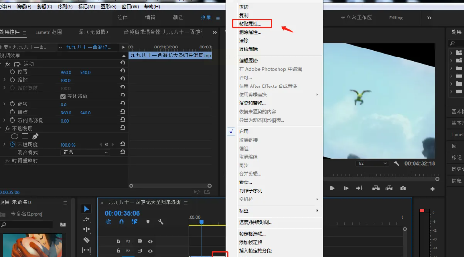Open the Editing workspace

coord(396,18)
